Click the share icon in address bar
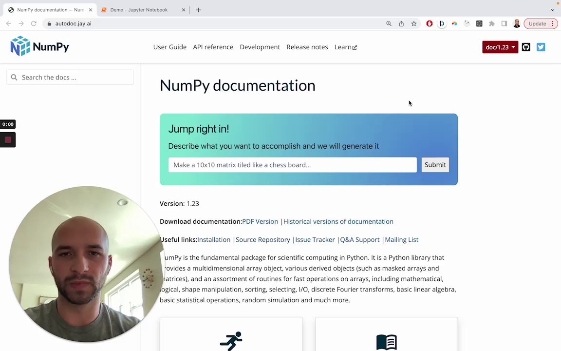The height and width of the screenshot is (351, 561). [401, 23]
